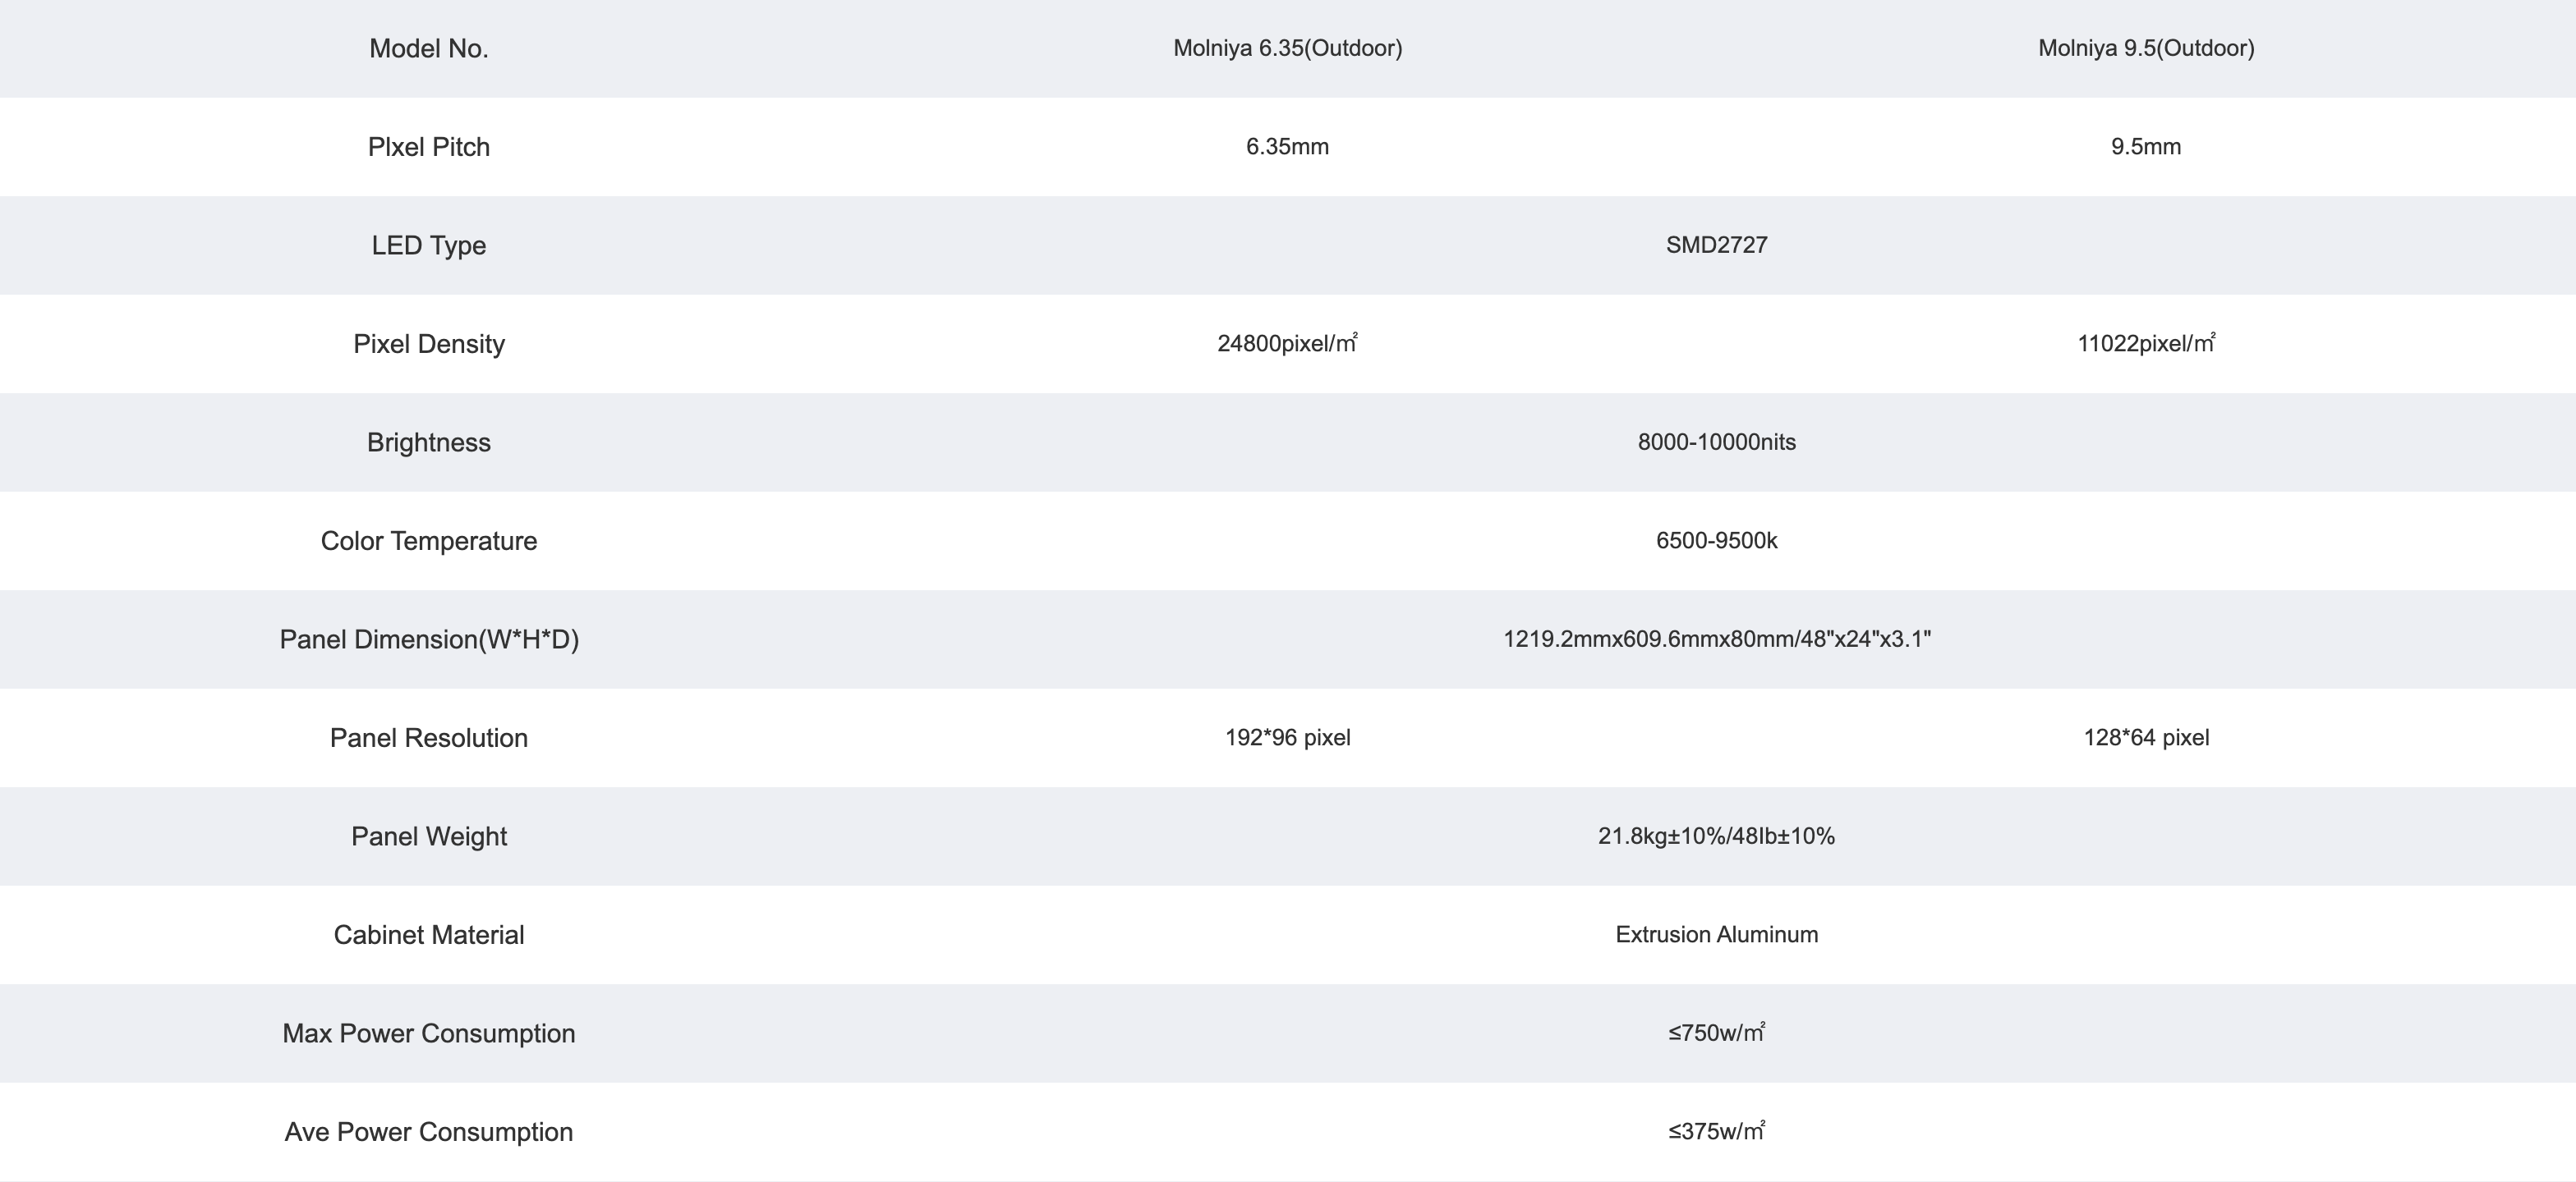This screenshot has height=1182, width=2576.
Task: Select the Molniya 6.35(Outdoor) model name
Action: (1287, 48)
